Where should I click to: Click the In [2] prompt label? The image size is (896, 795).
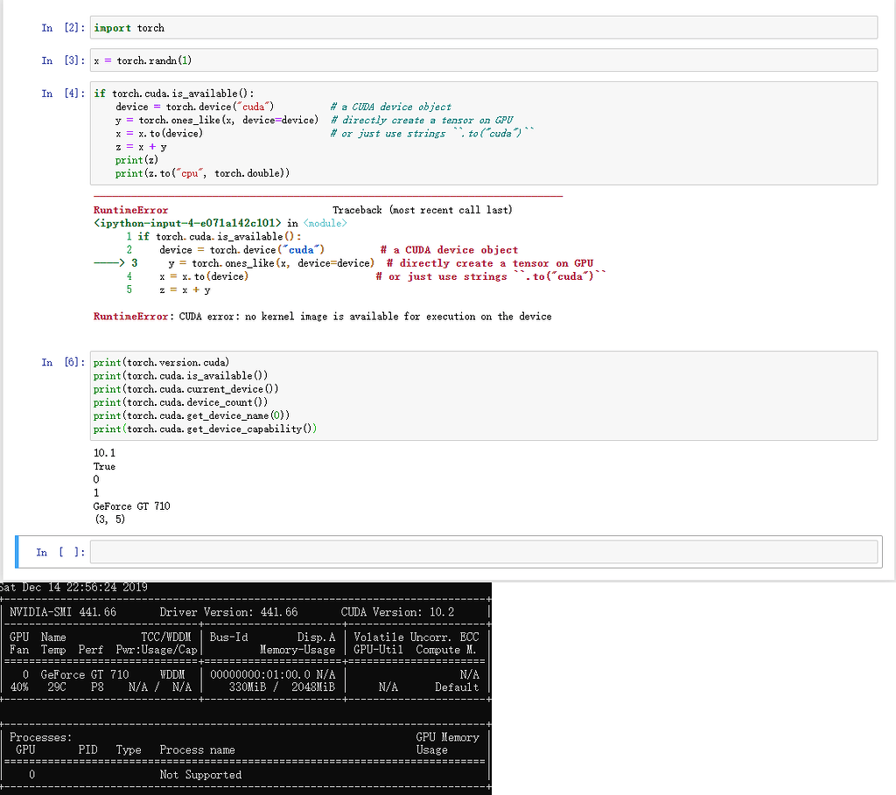64,28
